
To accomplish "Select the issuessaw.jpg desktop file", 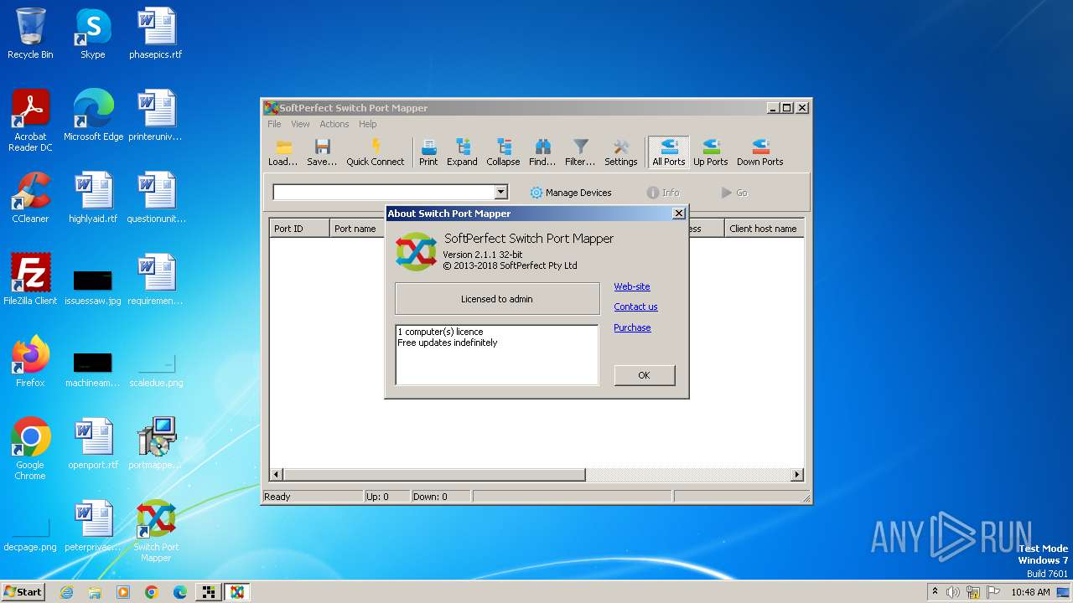I will tap(93, 285).
